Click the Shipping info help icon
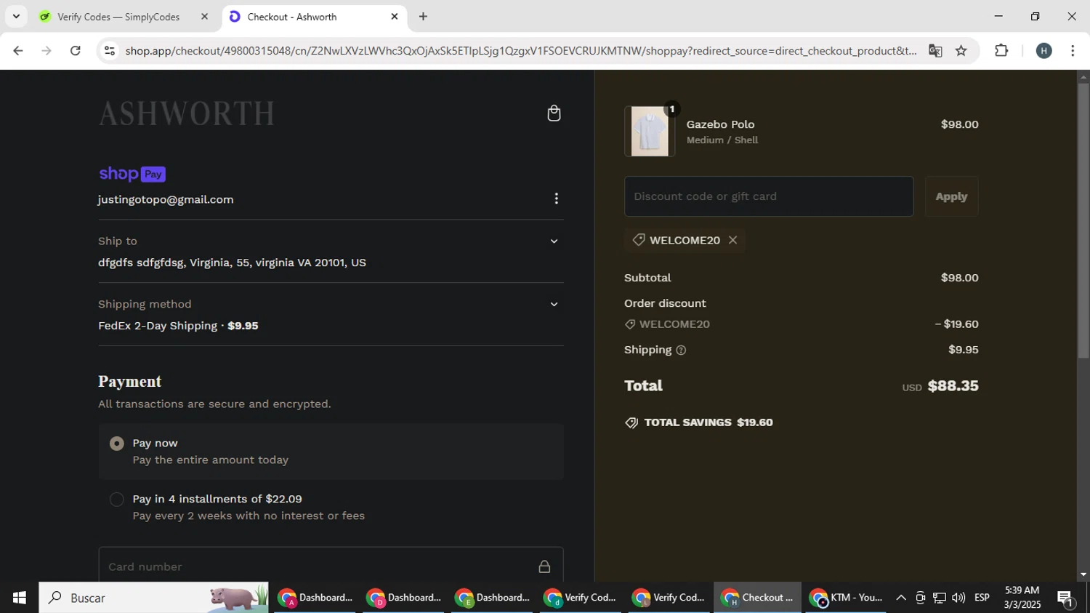 (x=681, y=350)
